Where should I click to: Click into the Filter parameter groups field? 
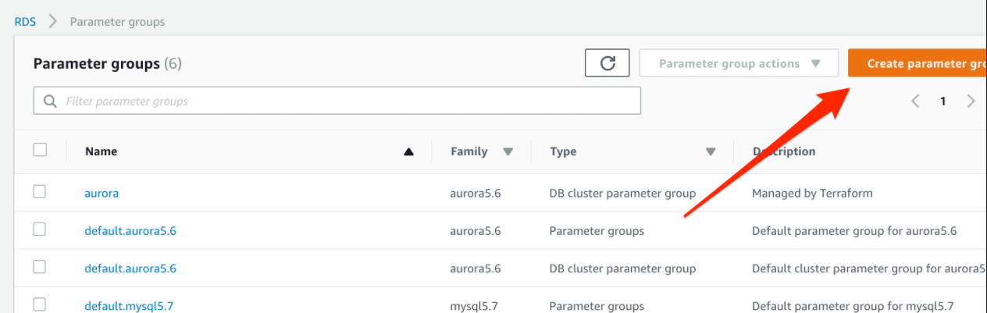337,101
